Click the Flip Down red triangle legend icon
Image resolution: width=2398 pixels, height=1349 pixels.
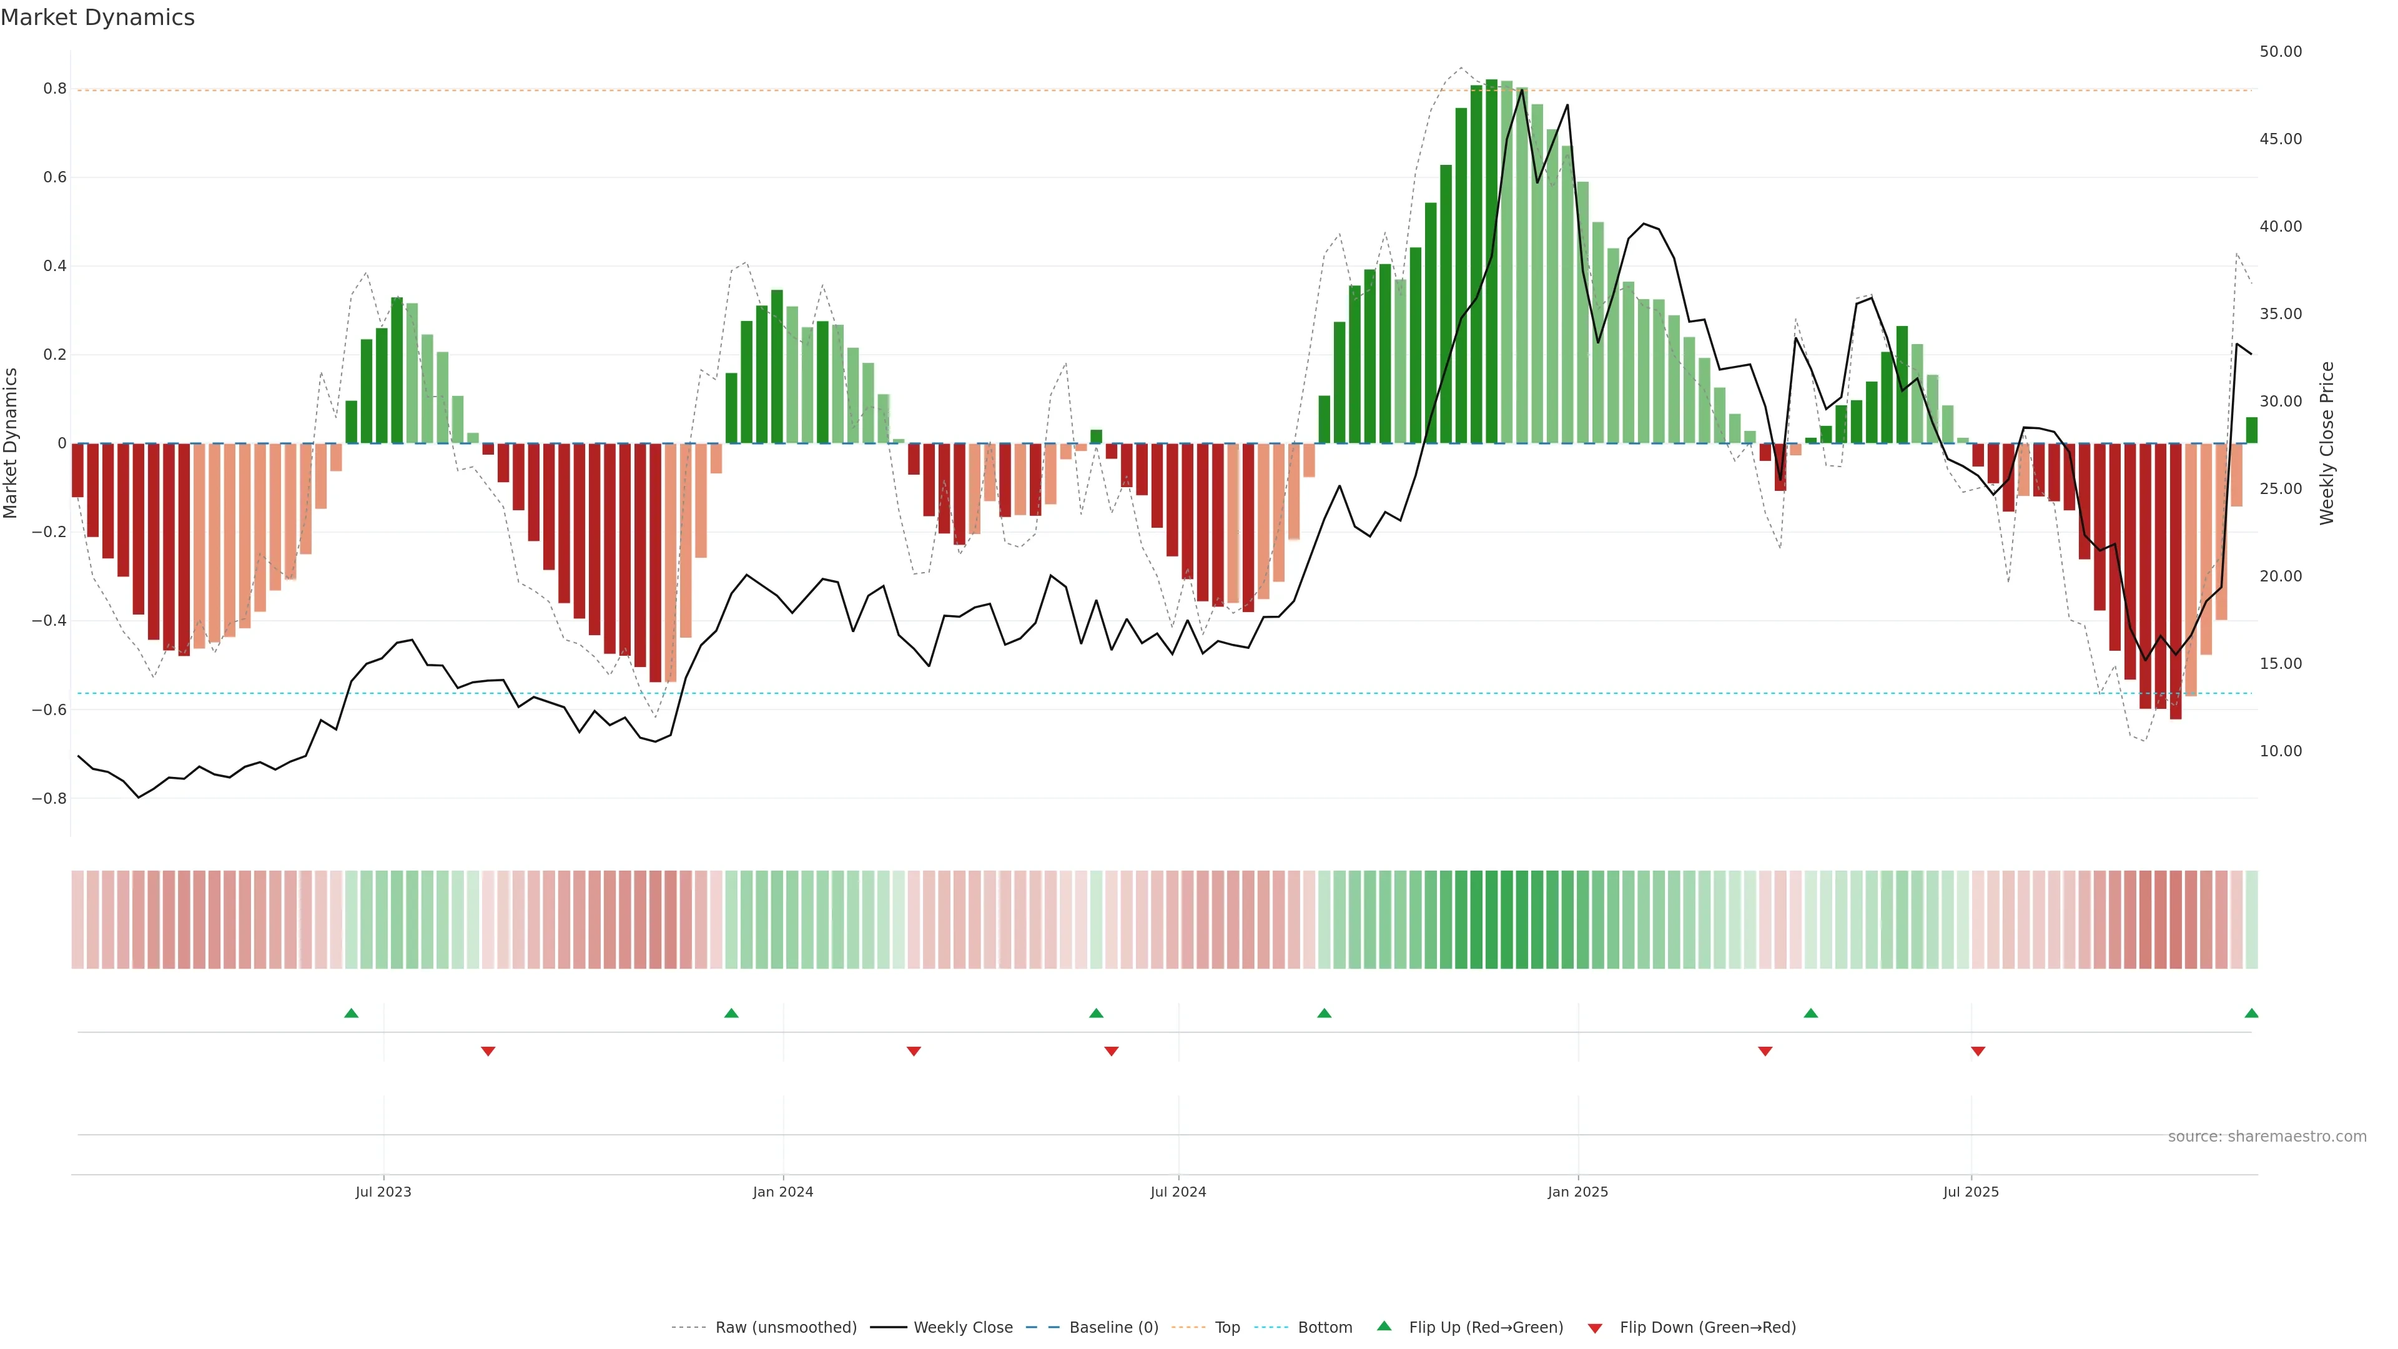(x=1595, y=1328)
